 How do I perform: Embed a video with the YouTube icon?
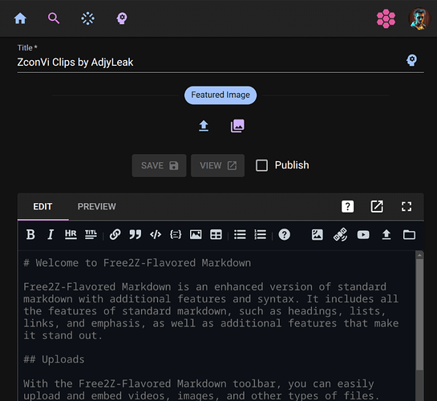tap(363, 235)
